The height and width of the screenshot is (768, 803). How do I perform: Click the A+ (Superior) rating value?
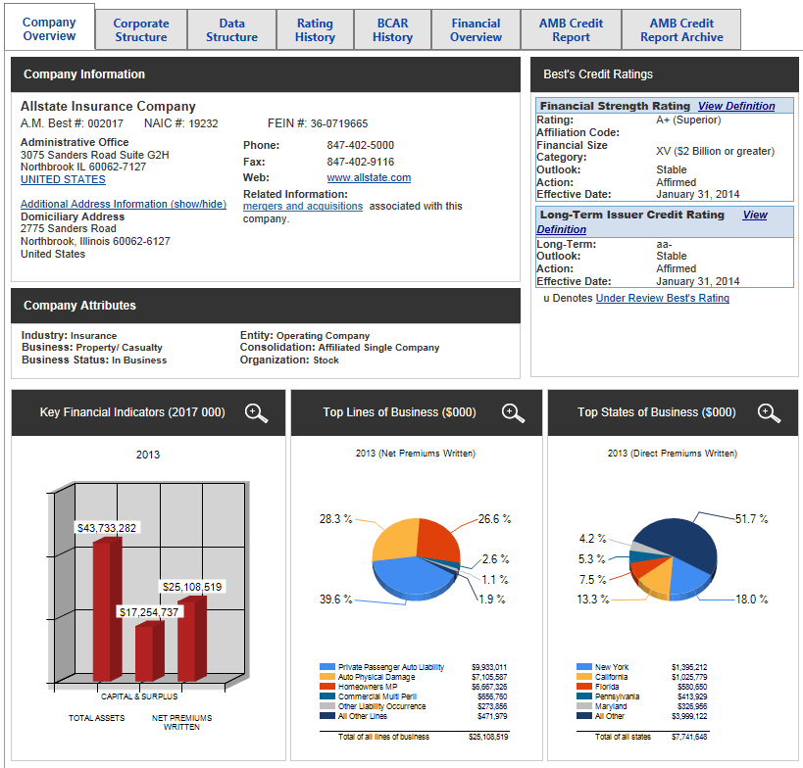(688, 120)
